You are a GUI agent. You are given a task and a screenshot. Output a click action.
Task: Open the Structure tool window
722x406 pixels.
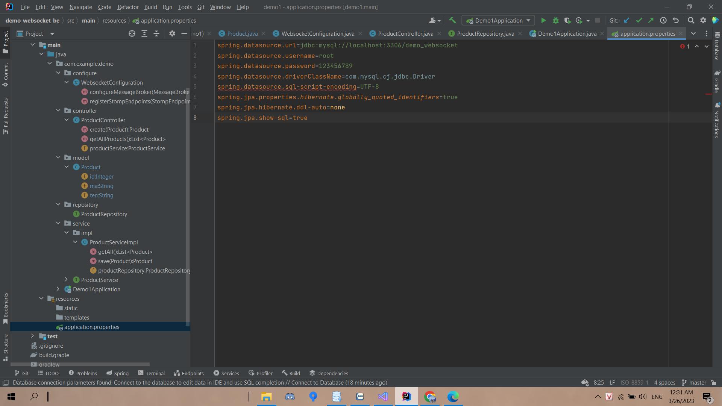coord(5,348)
